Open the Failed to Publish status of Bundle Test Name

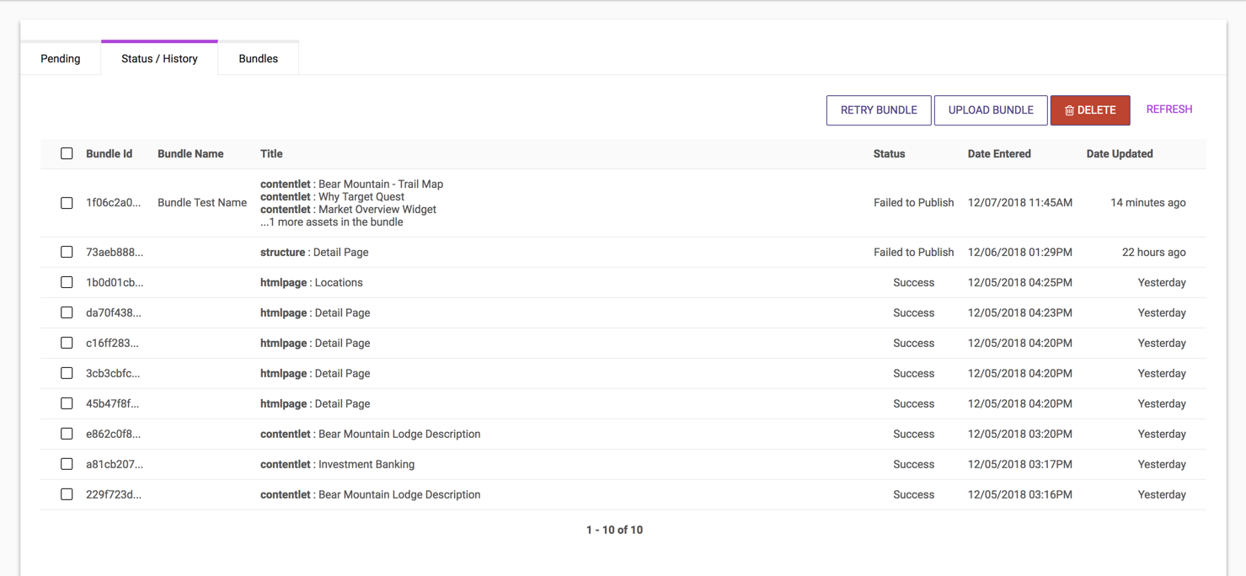[x=913, y=203]
